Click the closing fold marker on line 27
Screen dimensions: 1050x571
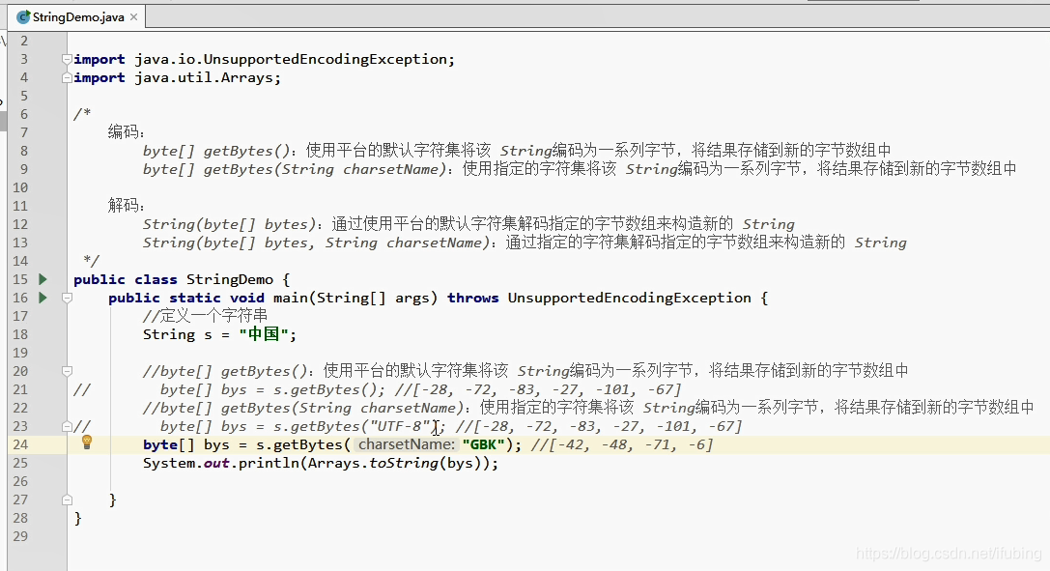pyautogui.click(x=67, y=500)
